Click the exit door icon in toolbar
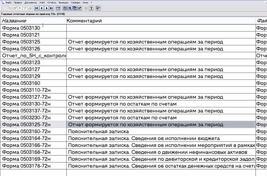Viewport: 267px width, 176px height. [98, 8]
